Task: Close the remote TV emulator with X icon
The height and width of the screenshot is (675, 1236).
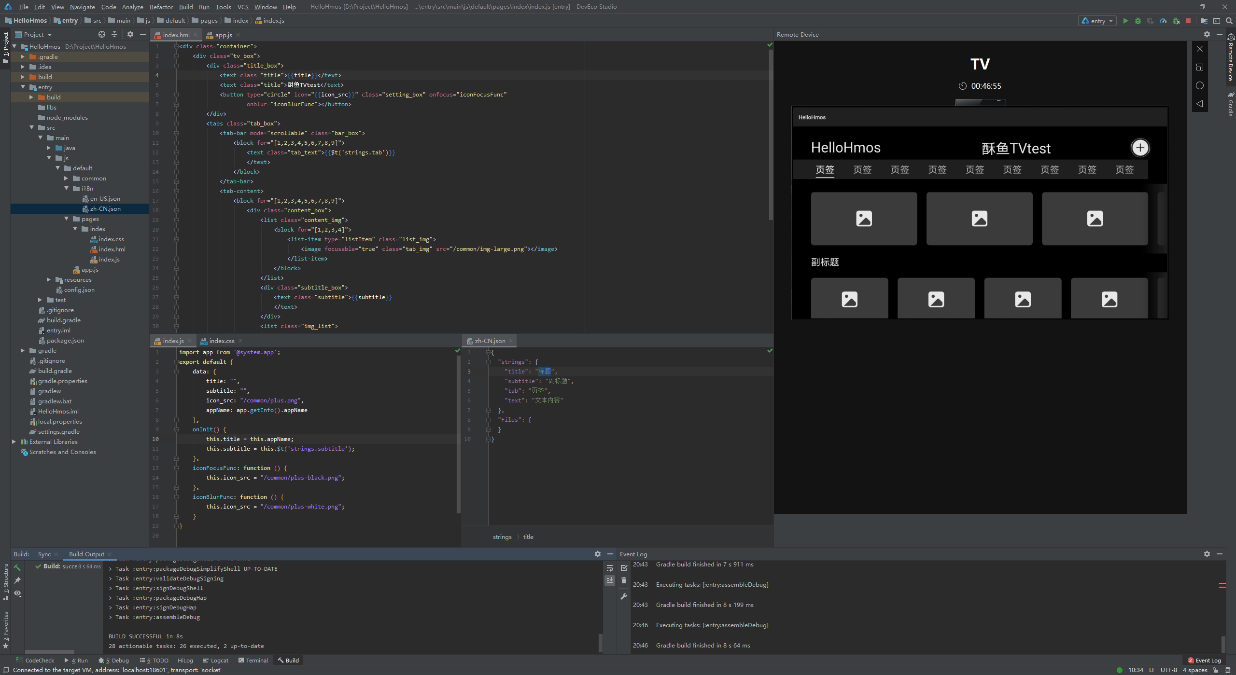Action: pyautogui.click(x=1200, y=49)
